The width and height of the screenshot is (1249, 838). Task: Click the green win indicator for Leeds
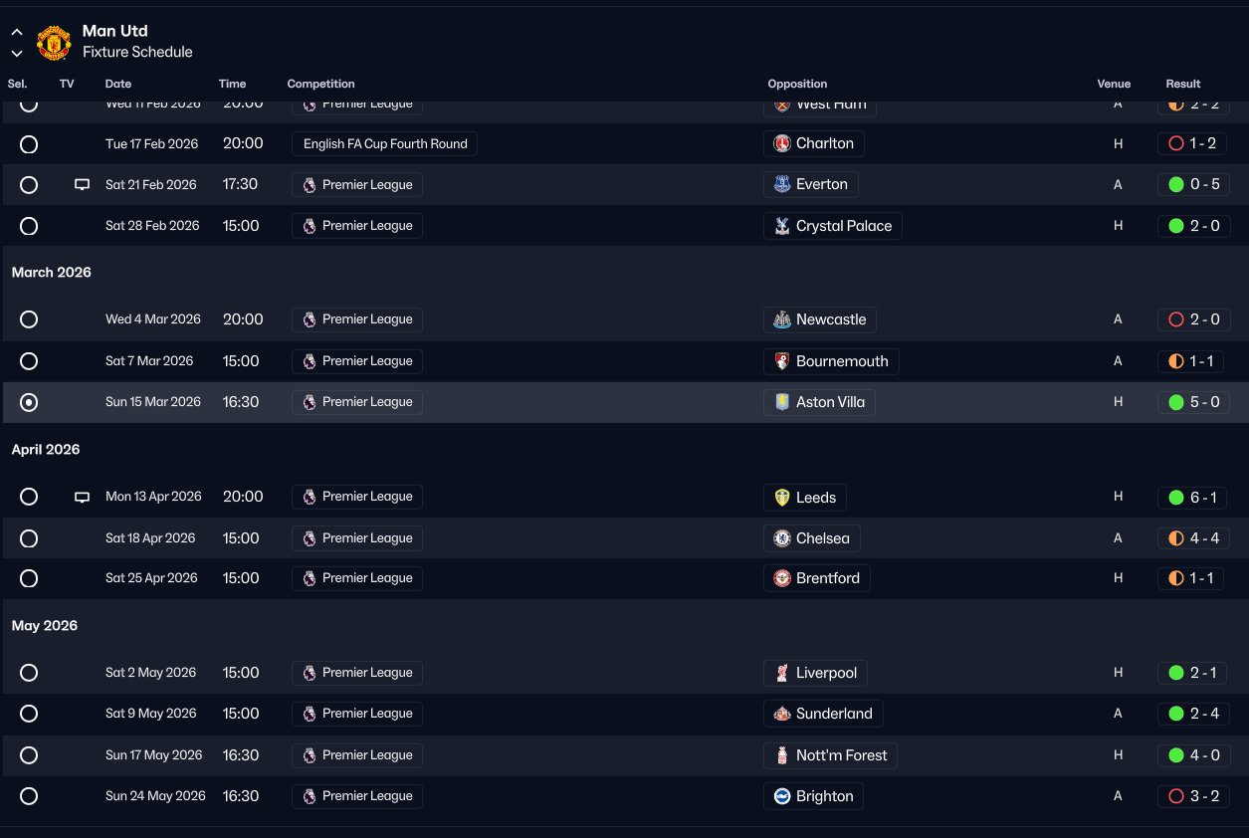click(x=1176, y=497)
